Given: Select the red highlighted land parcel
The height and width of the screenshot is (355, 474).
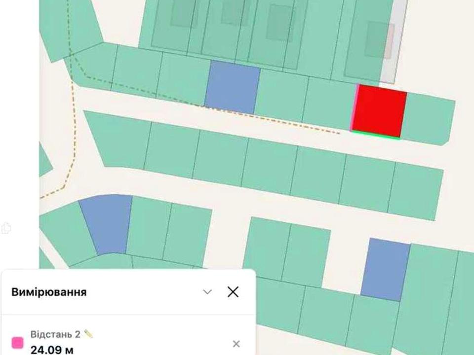Looking at the screenshot, I should point(379,112).
